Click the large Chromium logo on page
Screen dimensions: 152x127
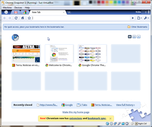(x=15, y=38)
